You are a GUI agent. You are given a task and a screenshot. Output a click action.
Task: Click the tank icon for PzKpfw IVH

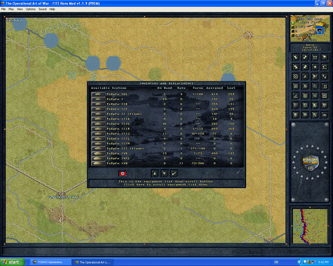[98, 163]
